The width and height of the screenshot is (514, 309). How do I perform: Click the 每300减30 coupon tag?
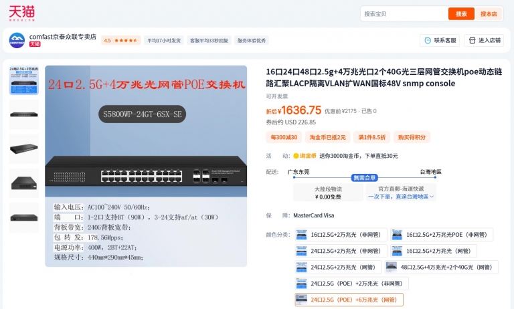tap(284, 137)
